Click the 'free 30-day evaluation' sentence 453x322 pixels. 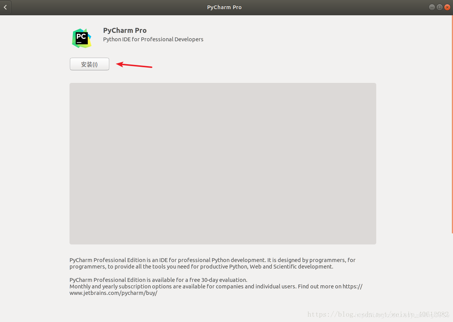click(158, 280)
